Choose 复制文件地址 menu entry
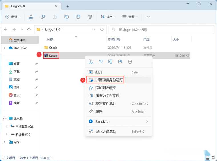This screenshot has width=217, height=161. pyautogui.click(x=119, y=103)
